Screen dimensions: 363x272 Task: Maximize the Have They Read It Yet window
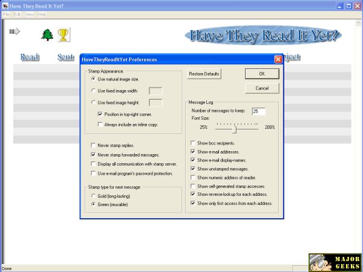tap(348, 6)
